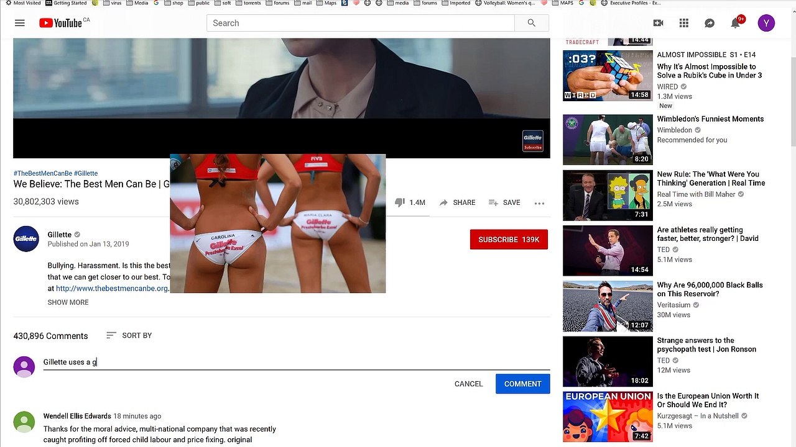Click the search magnifier button
Image resolution: width=796 pixels, height=447 pixels.
531,23
